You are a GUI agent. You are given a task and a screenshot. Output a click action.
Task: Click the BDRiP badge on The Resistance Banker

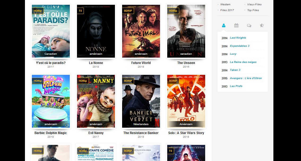point(128,81)
